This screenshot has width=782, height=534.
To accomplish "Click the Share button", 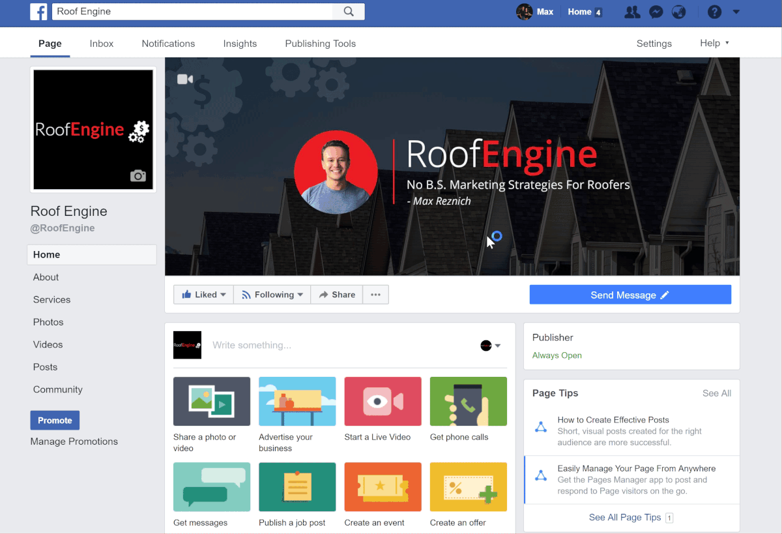I will (336, 295).
